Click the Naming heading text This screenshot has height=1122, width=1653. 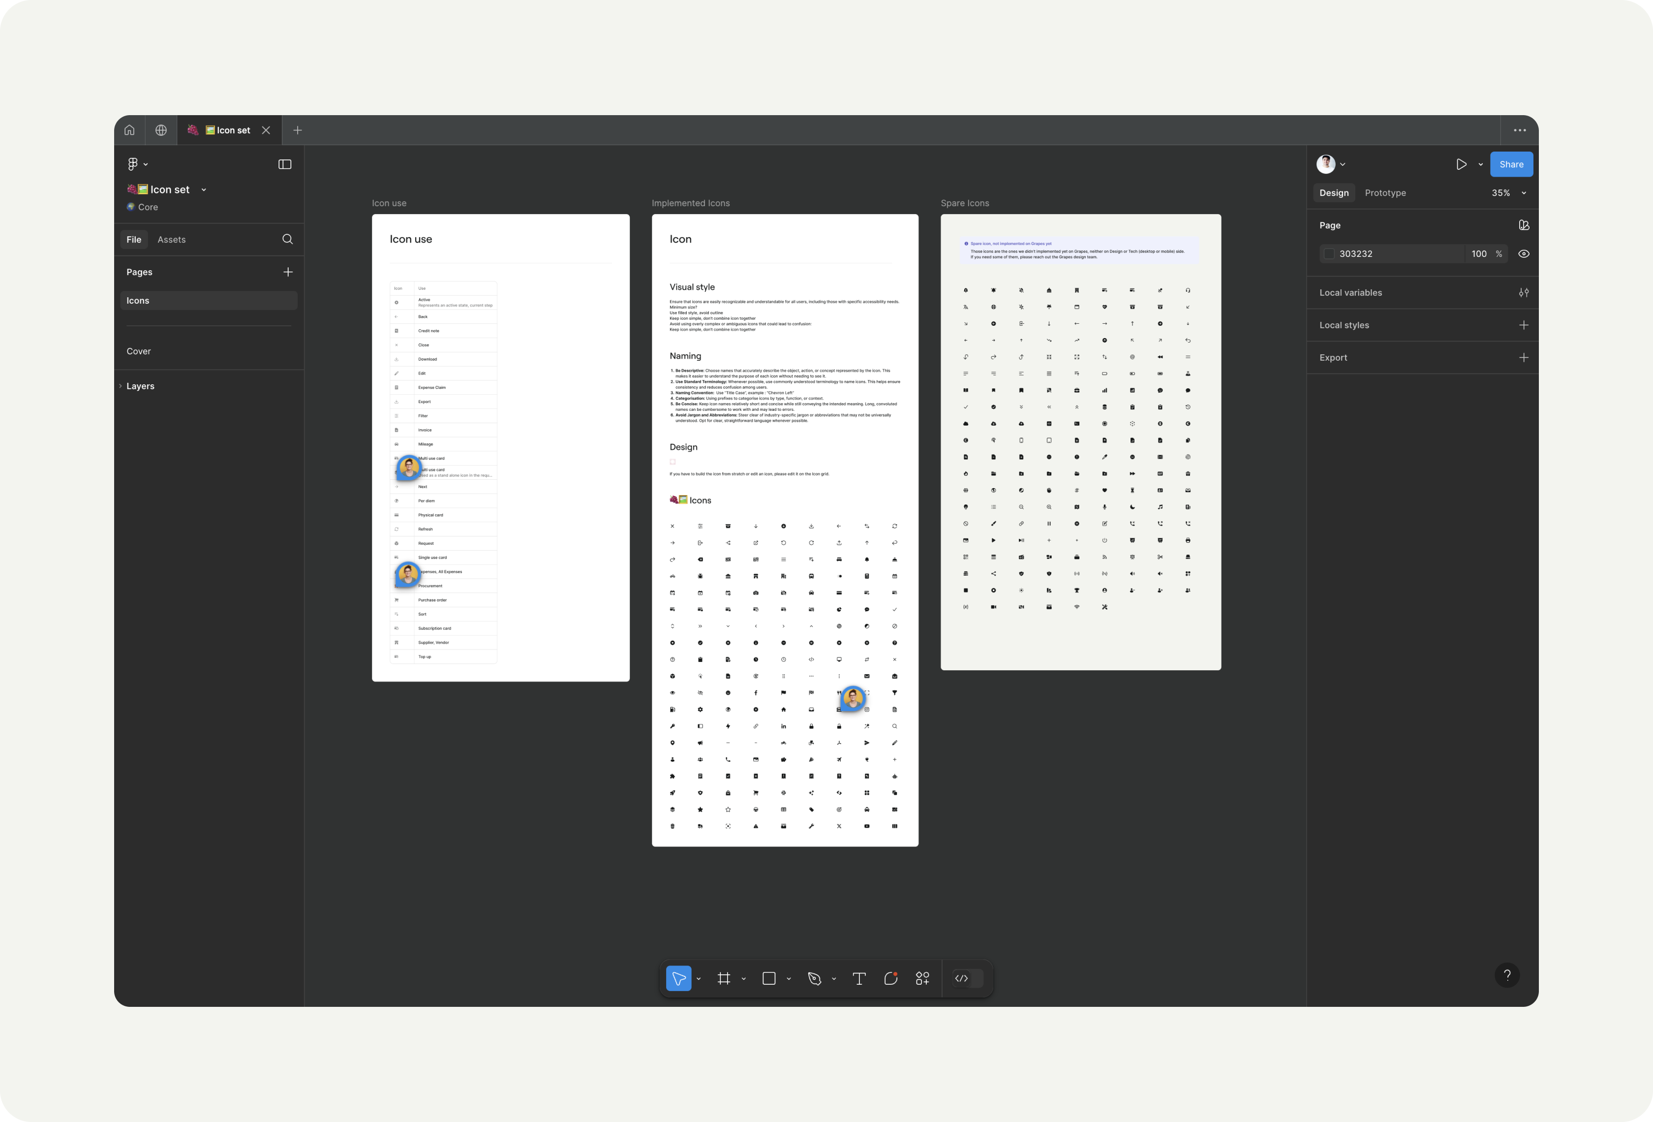[685, 356]
